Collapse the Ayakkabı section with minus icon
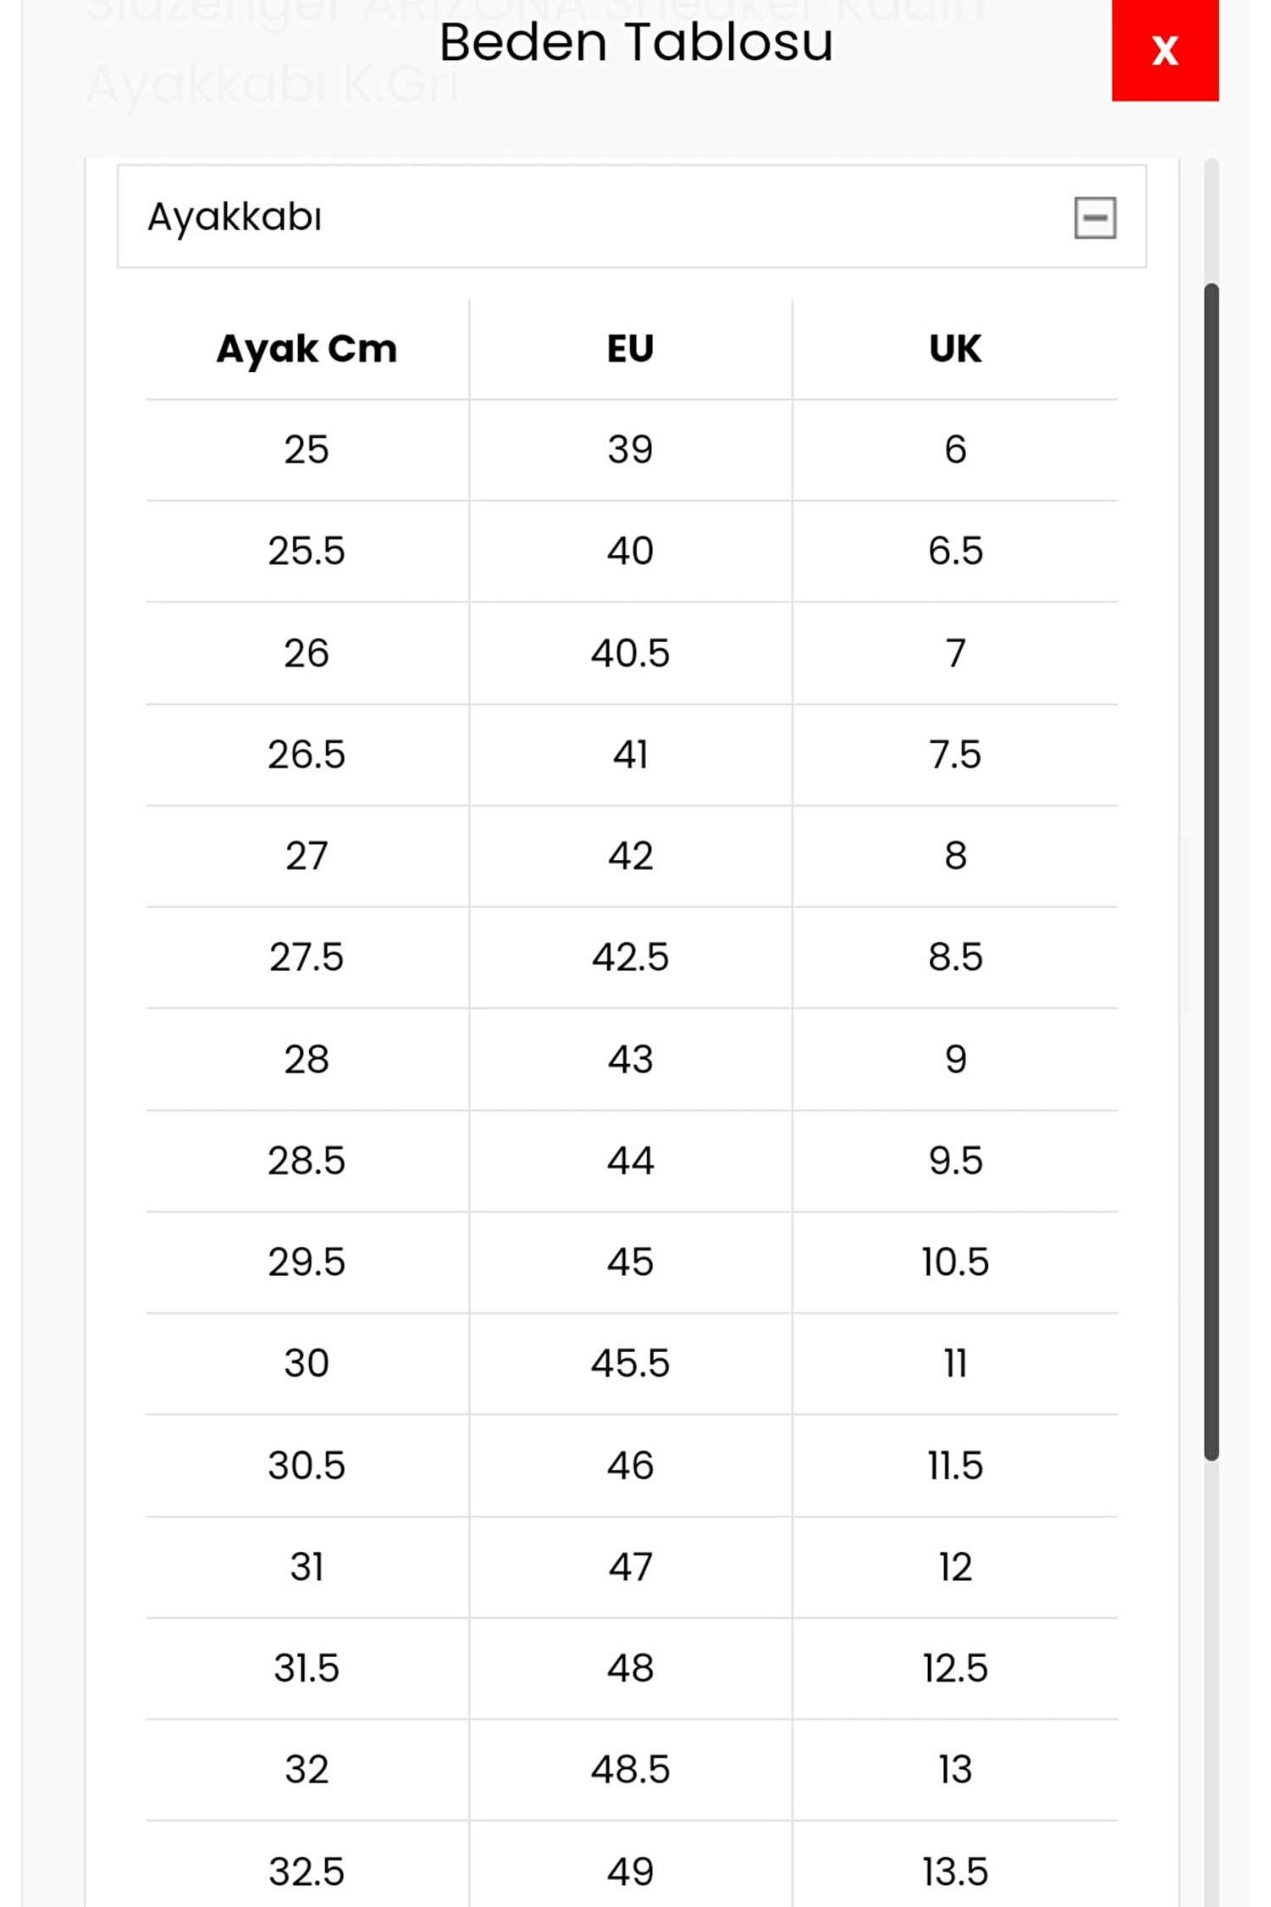This screenshot has width=1271, height=1907. [1094, 218]
